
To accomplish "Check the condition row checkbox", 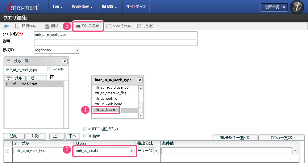I will click(x=7, y=151).
